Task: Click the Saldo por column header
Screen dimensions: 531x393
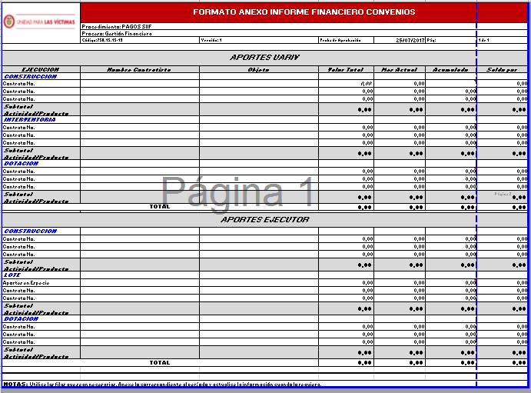Action: click(503, 69)
